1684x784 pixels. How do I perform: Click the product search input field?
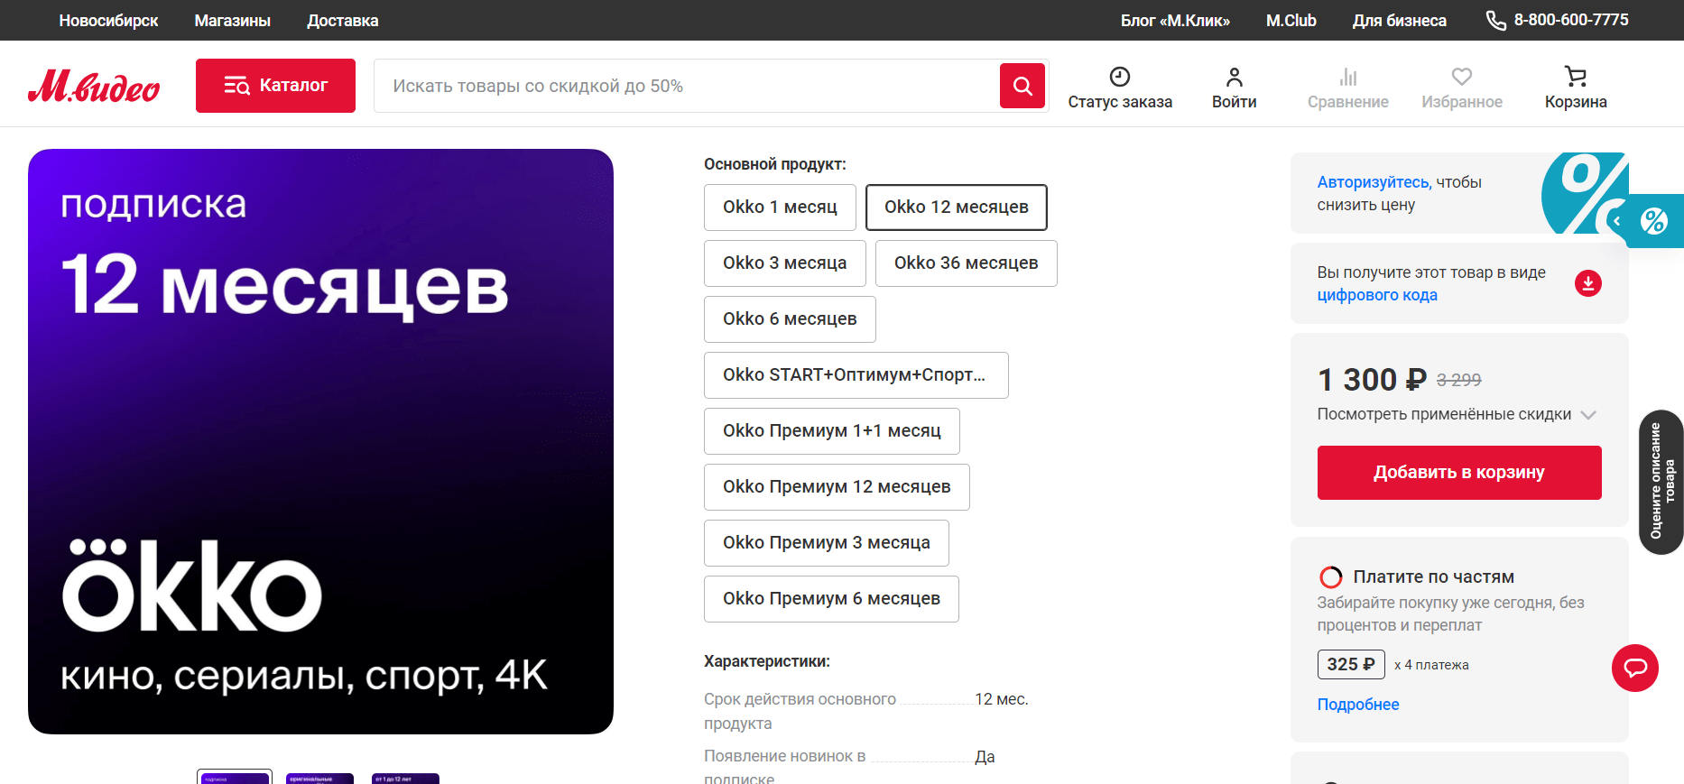tap(686, 86)
